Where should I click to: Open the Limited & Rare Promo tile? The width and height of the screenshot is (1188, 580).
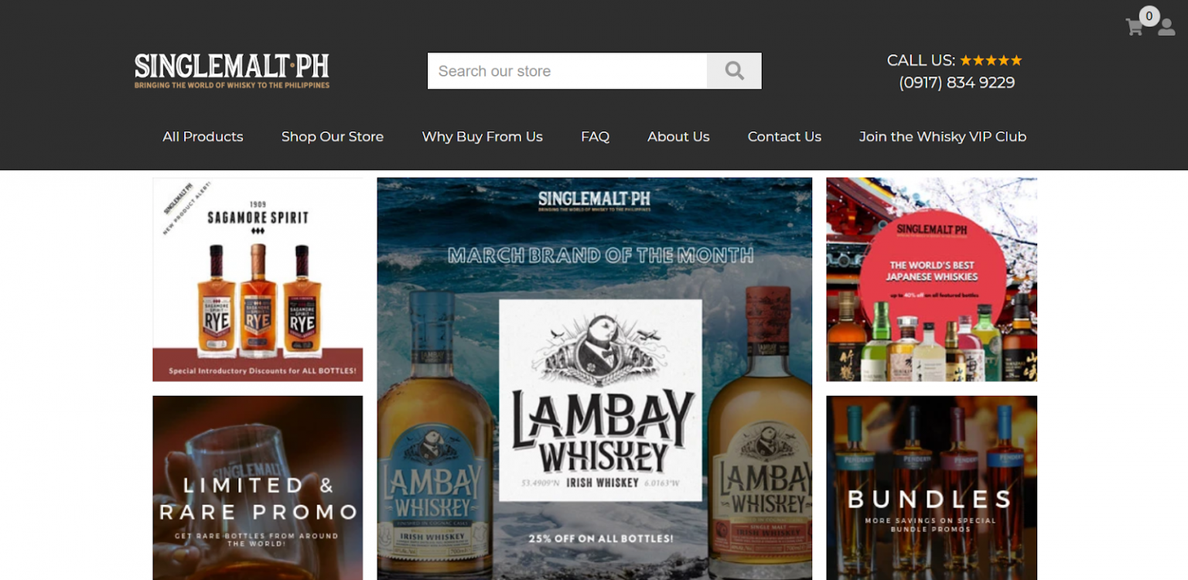pyautogui.click(x=258, y=487)
